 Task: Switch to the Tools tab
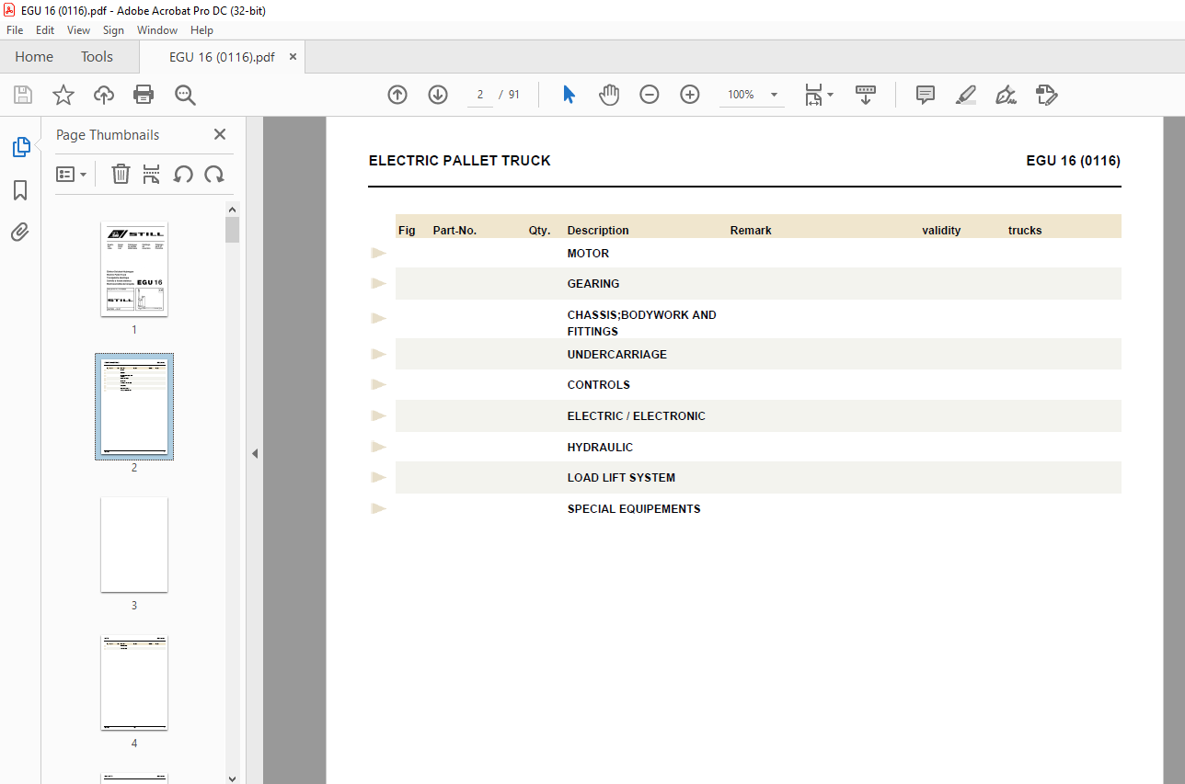(x=97, y=57)
